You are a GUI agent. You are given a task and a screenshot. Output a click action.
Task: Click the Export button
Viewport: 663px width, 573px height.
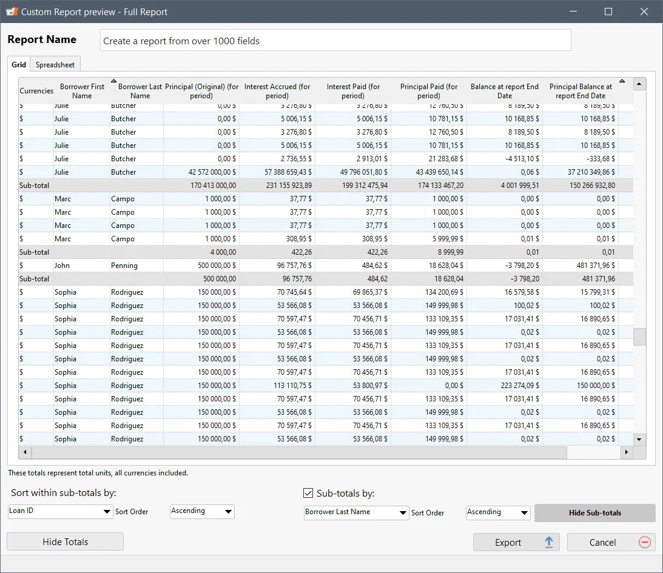(516, 542)
